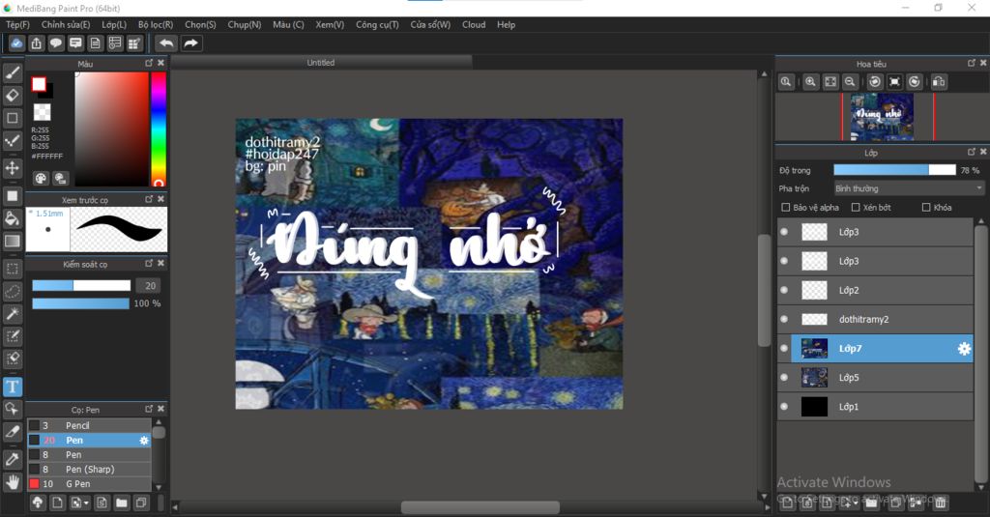Image resolution: width=990 pixels, height=517 pixels.
Task: Enable the Xén bớt checkbox
Action: click(856, 207)
